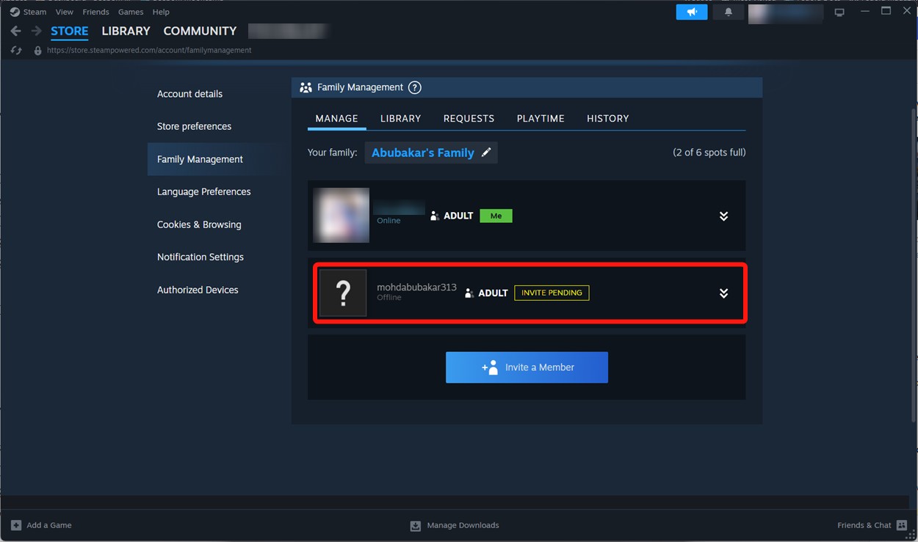Open announcements via the megaphone icon

[x=691, y=11]
